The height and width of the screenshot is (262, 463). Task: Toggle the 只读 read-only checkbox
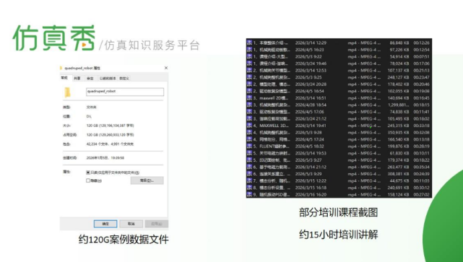click(x=88, y=172)
